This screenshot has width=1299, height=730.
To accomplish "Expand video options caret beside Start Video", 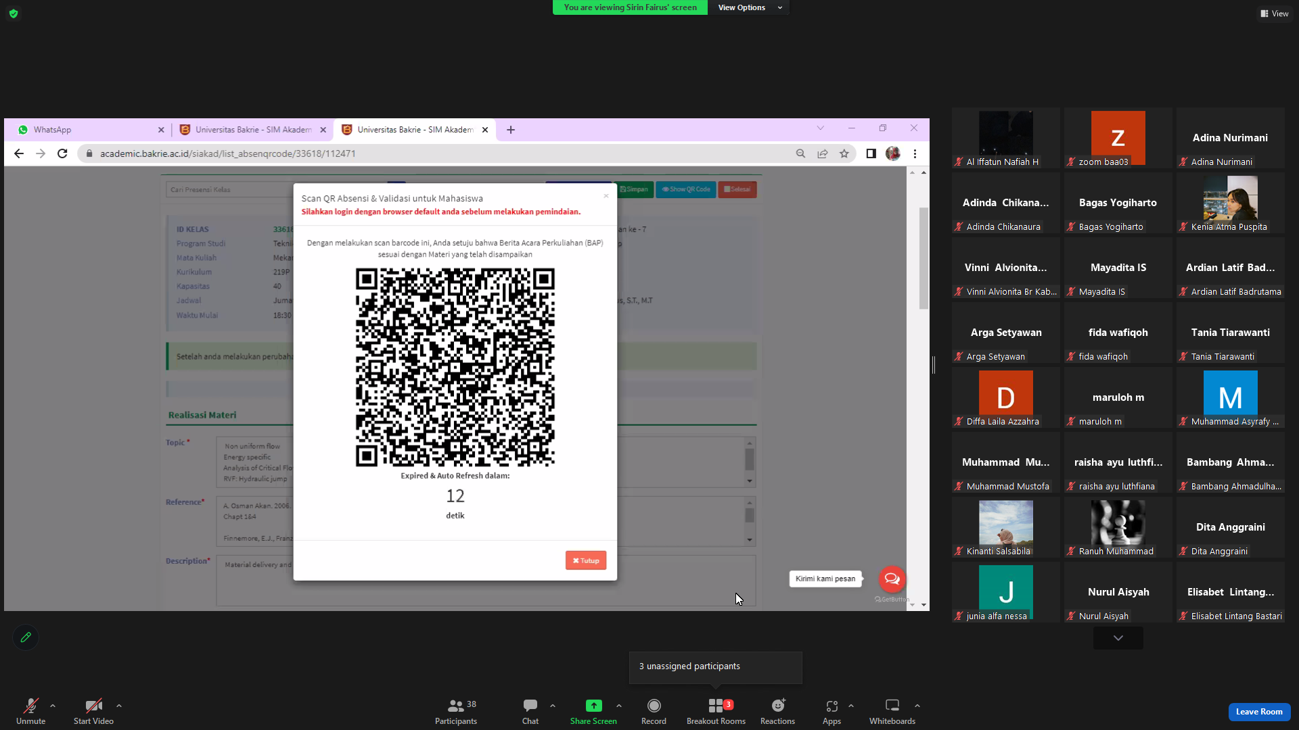I will pyautogui.click(x=119, y=706).
